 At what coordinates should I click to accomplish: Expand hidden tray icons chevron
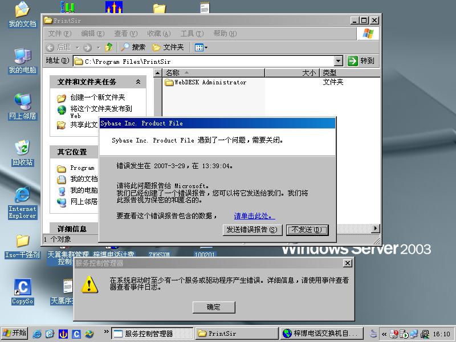point(384,334)
